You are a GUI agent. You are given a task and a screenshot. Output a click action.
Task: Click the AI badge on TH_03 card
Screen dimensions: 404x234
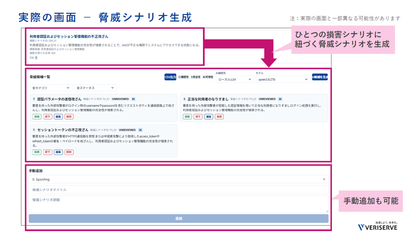point(140,130)
